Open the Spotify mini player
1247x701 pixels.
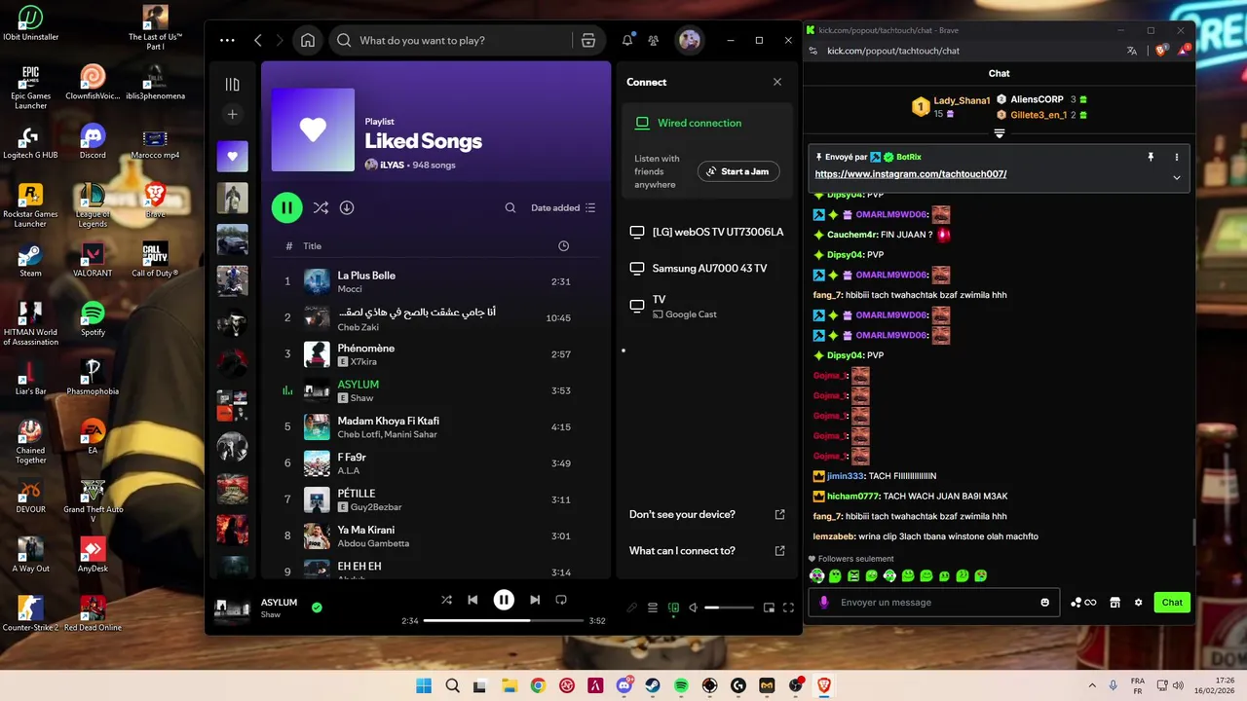pos(769,608)
